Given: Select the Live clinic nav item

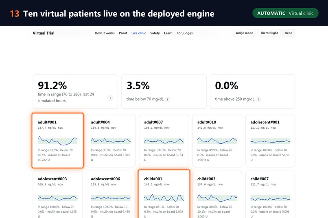Looking at the screenshot, I should click(x=139, y=33).
